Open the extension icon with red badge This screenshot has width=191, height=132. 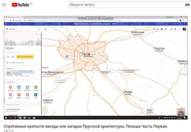(x=180, y=20)
